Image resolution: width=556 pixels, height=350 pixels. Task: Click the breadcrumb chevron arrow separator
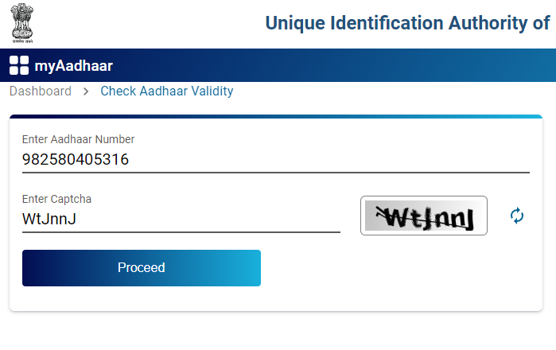pyautogui.click(x=86, y=91)
